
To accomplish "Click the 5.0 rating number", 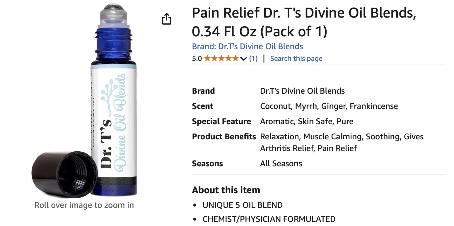I will pos(197,59).
